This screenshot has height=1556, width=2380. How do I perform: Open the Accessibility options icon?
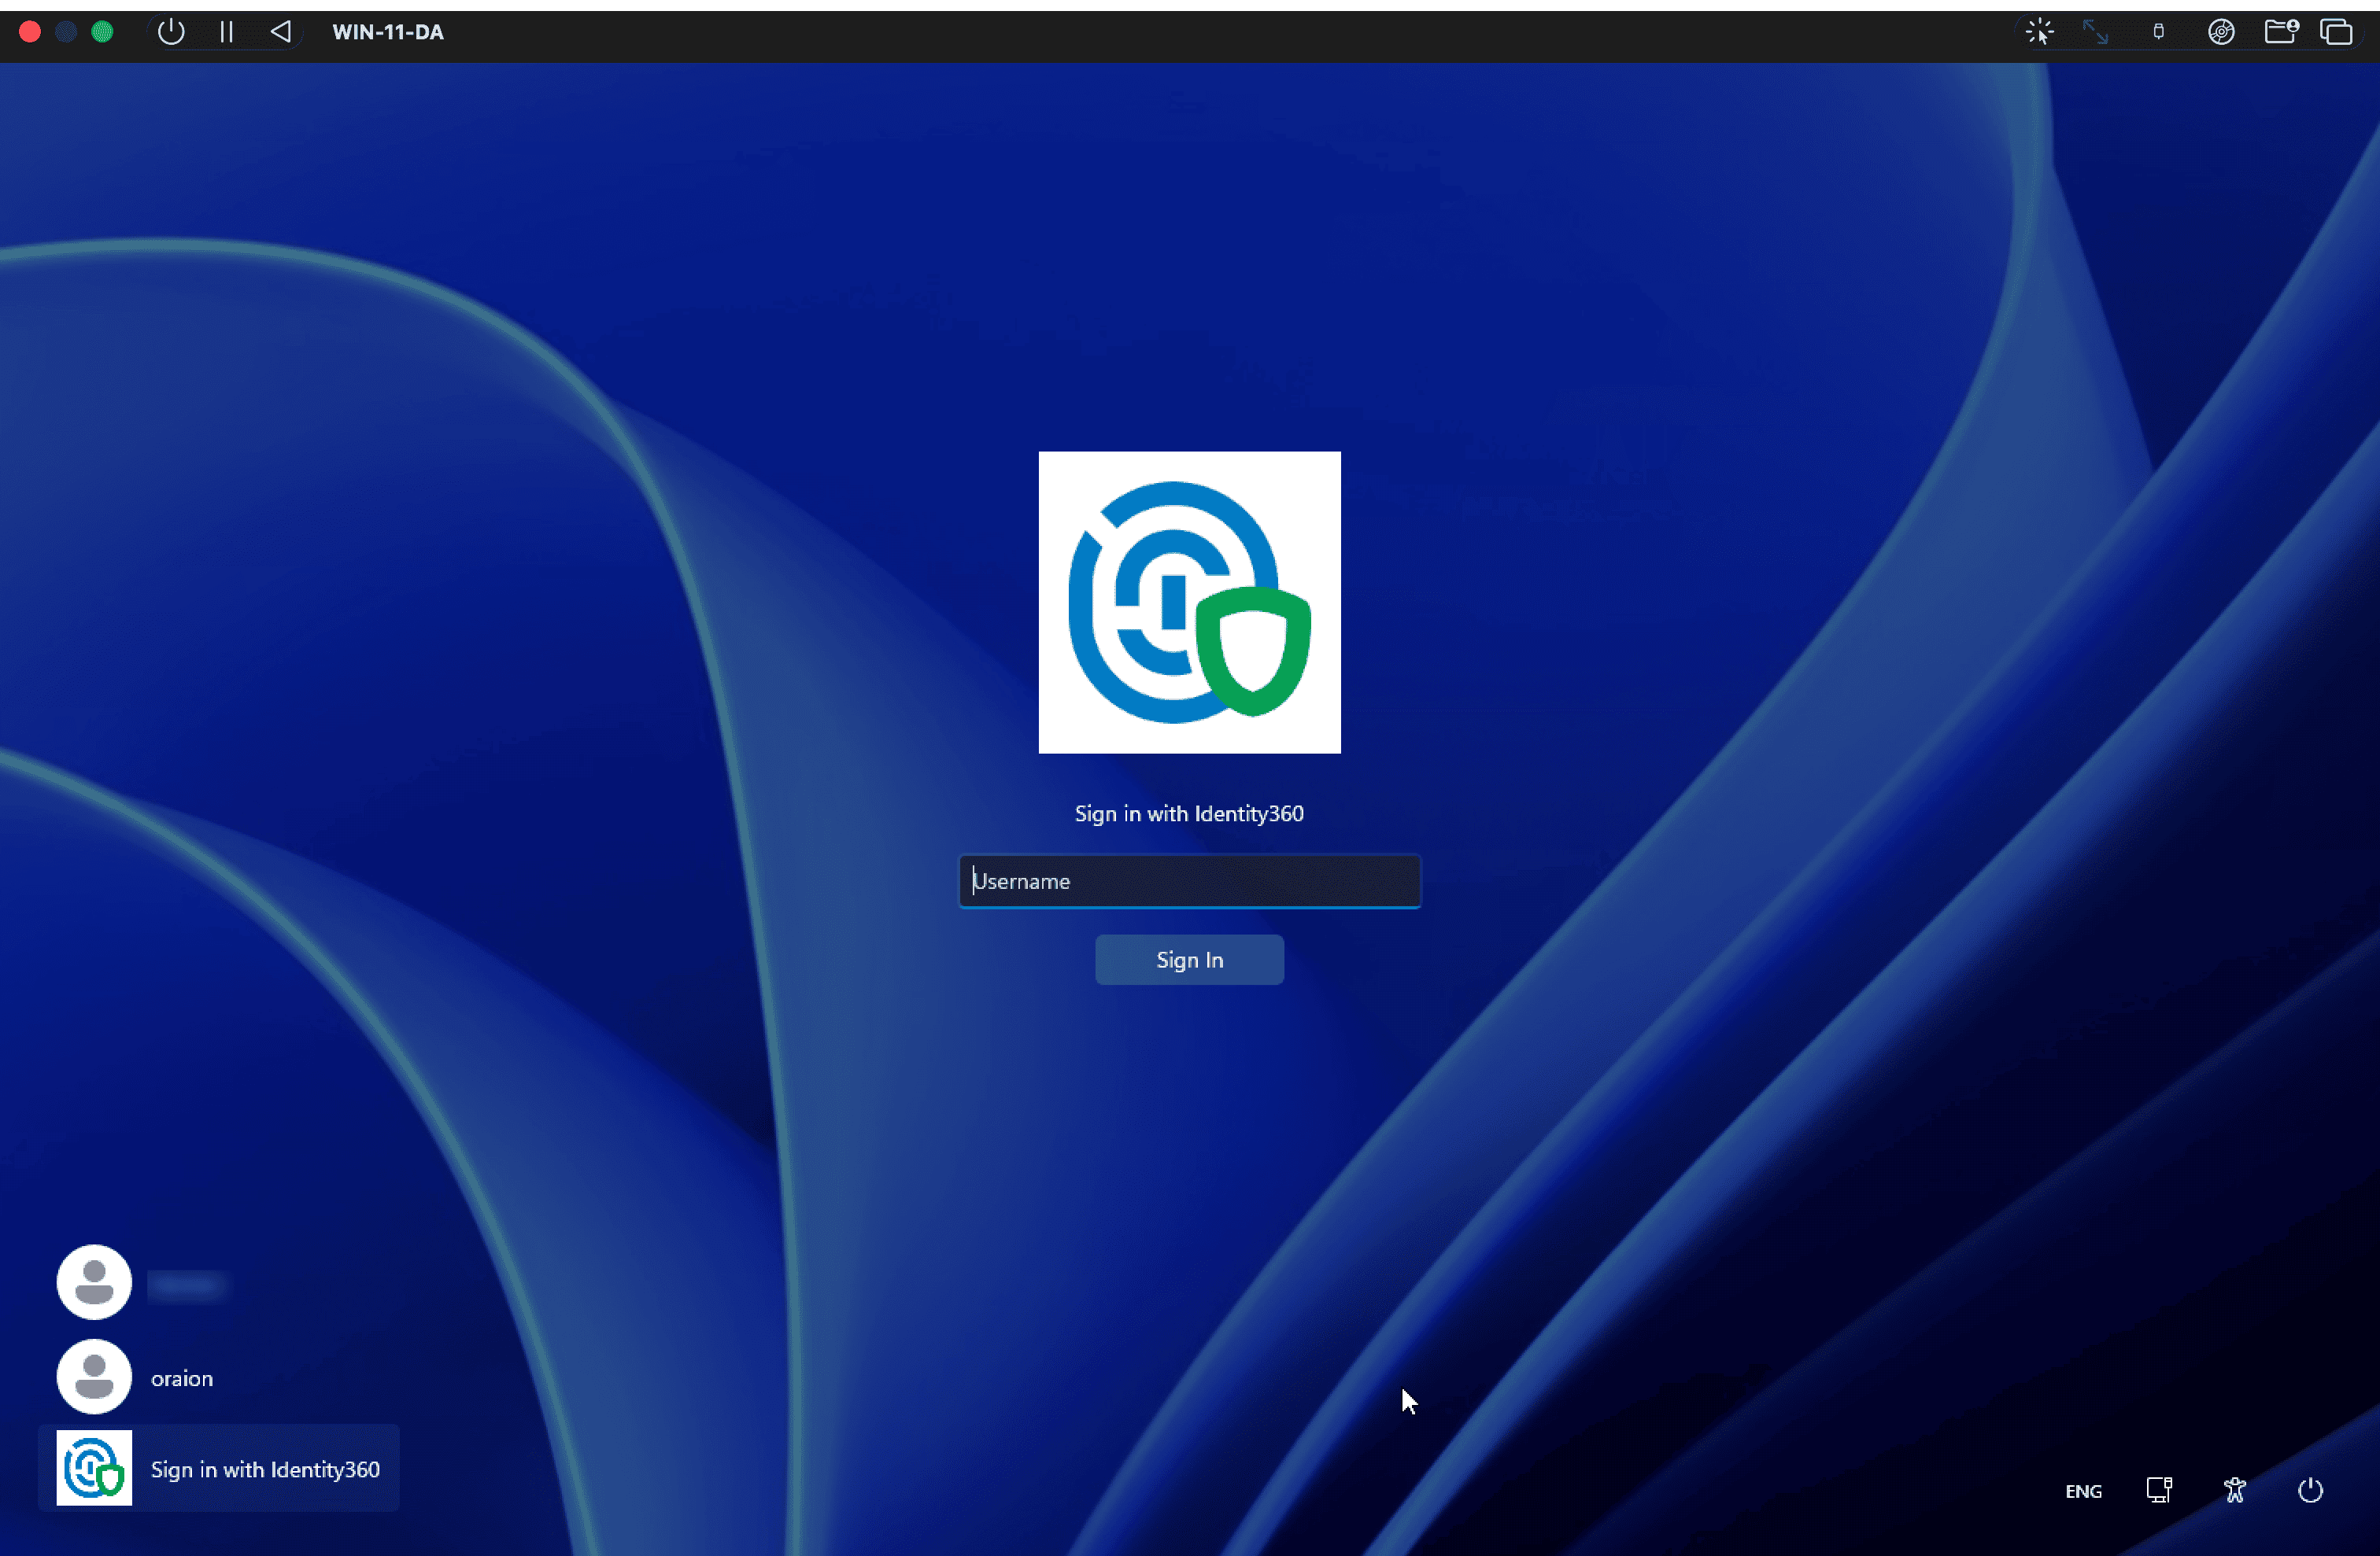(2235, 1491)
